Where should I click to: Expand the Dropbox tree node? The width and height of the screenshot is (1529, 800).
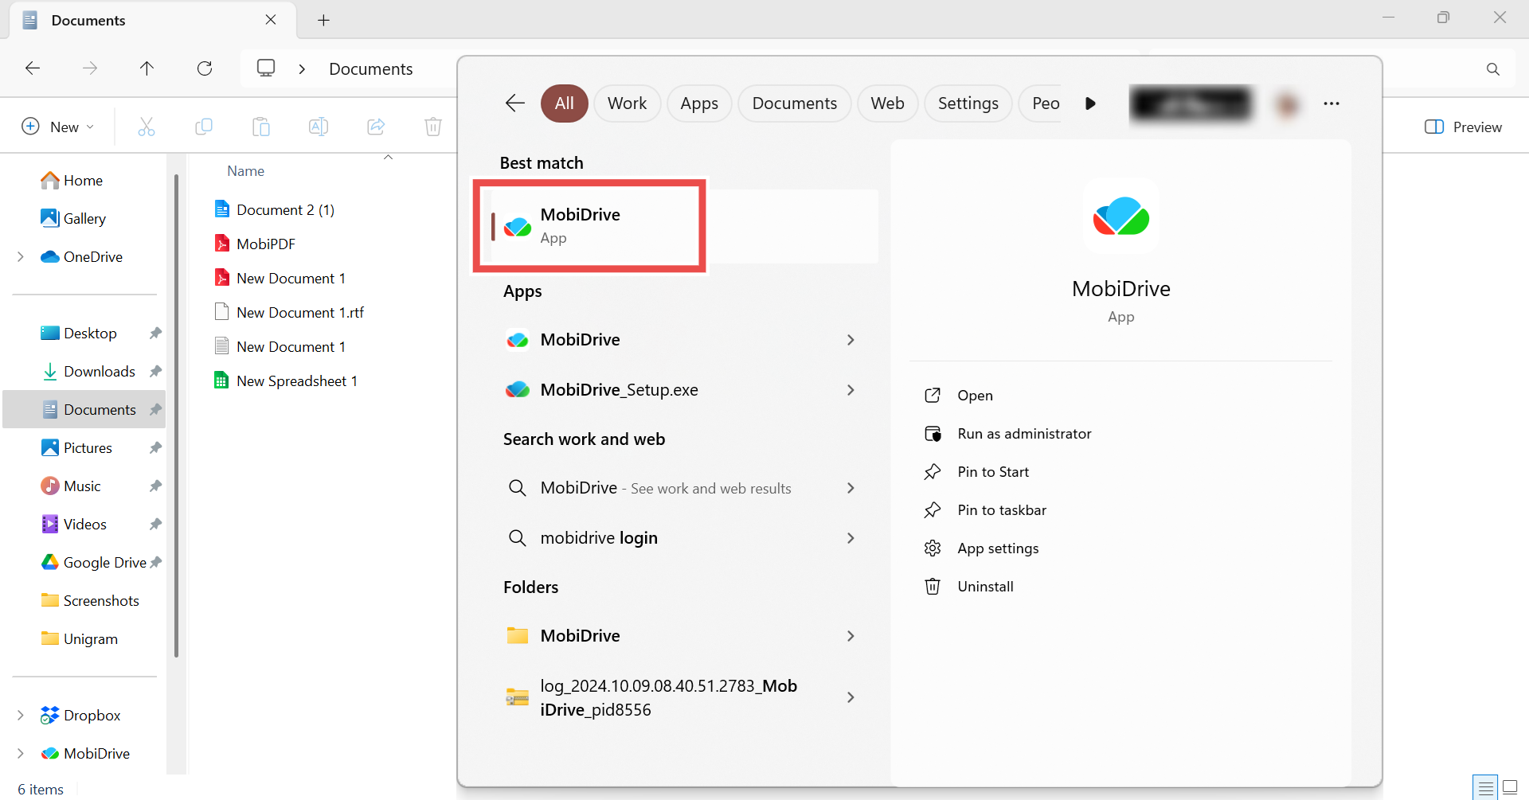(x=21, y=716)
